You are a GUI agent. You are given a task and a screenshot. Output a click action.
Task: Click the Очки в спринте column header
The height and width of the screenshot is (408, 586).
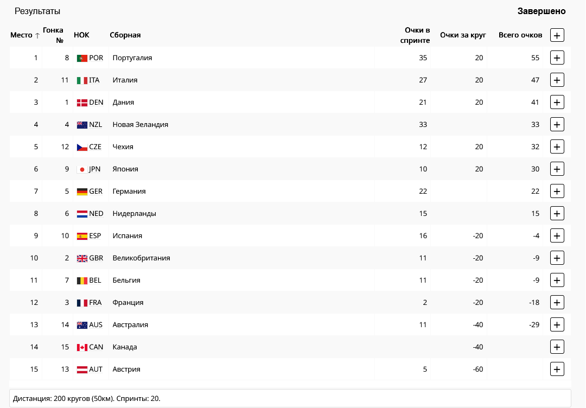coord(417,35)
